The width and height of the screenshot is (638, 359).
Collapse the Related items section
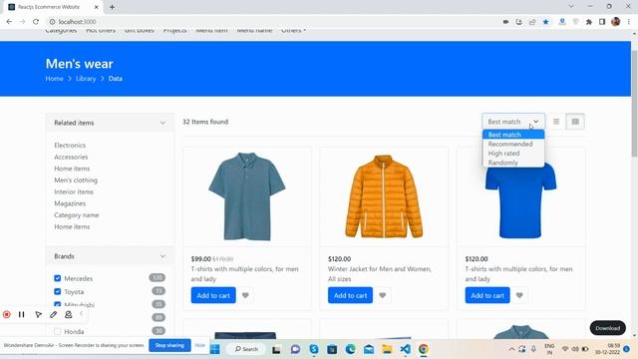tap(162, 123)
